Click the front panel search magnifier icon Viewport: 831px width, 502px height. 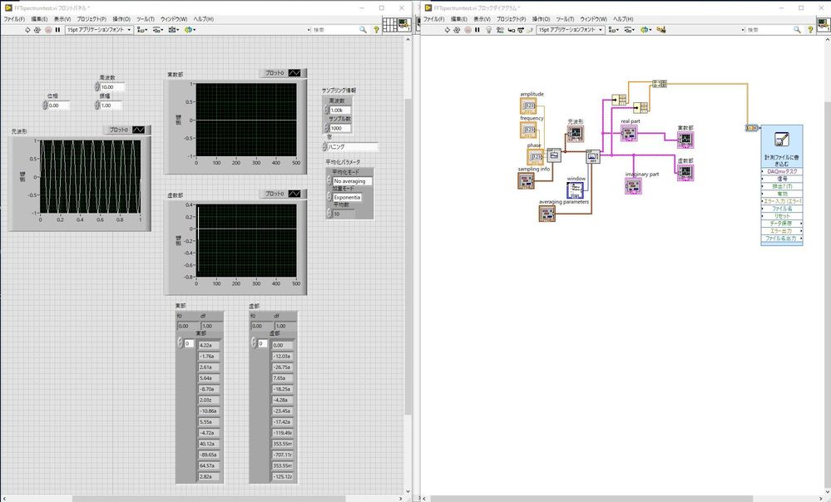(x=363, y=30)
